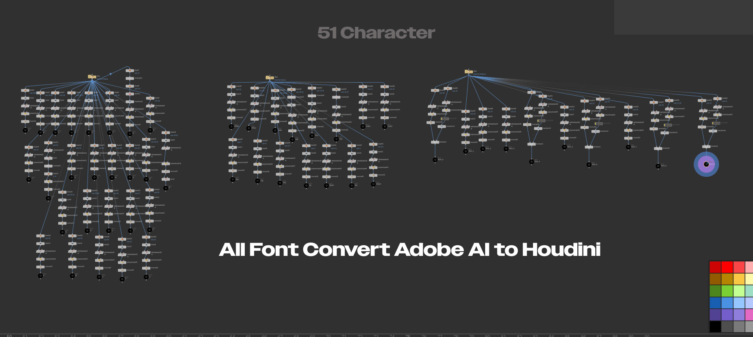Select the hole37 node
The image size is (753, 337).
(x=564, y=115)
